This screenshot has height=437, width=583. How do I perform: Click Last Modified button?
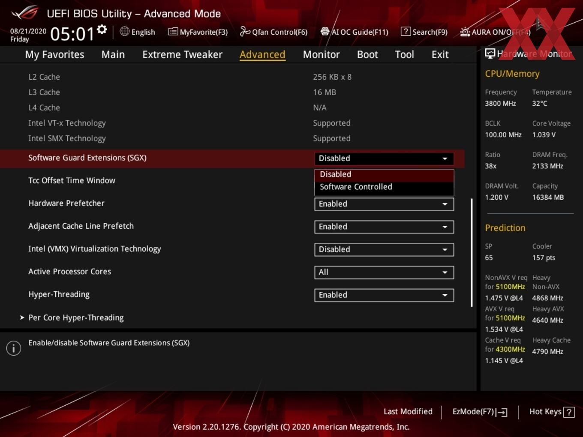pyautogui.click(x=408, y=411)
